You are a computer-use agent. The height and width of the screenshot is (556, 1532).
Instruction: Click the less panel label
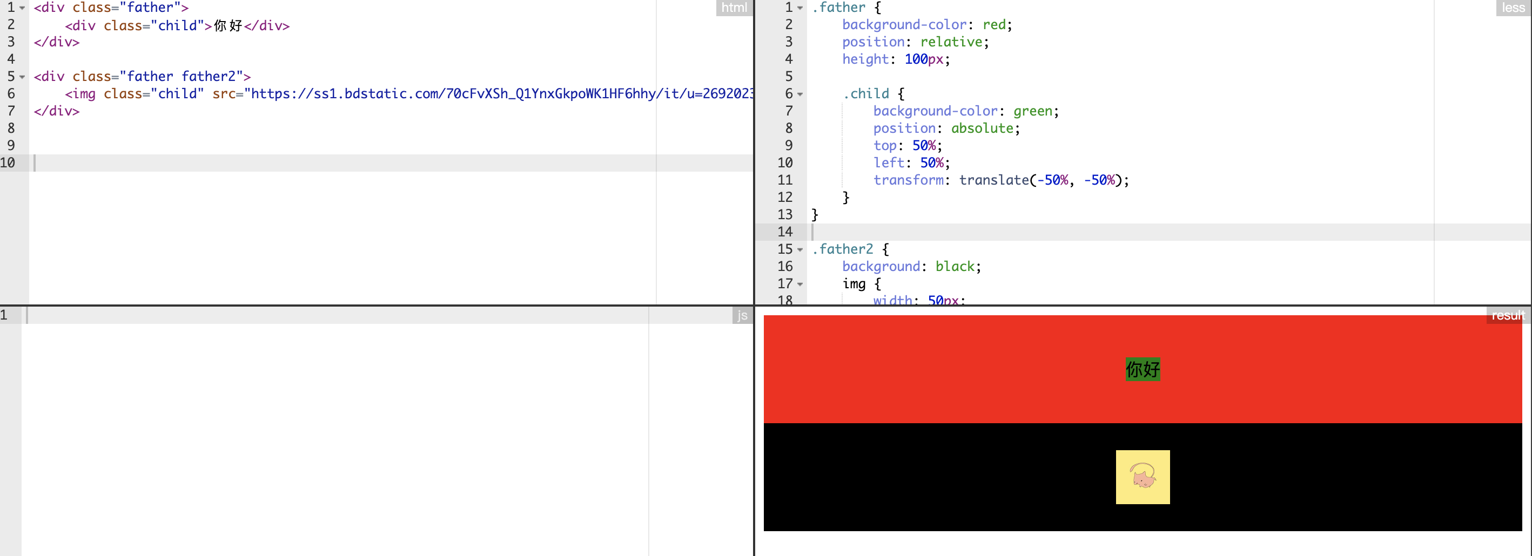[1513, 8]
